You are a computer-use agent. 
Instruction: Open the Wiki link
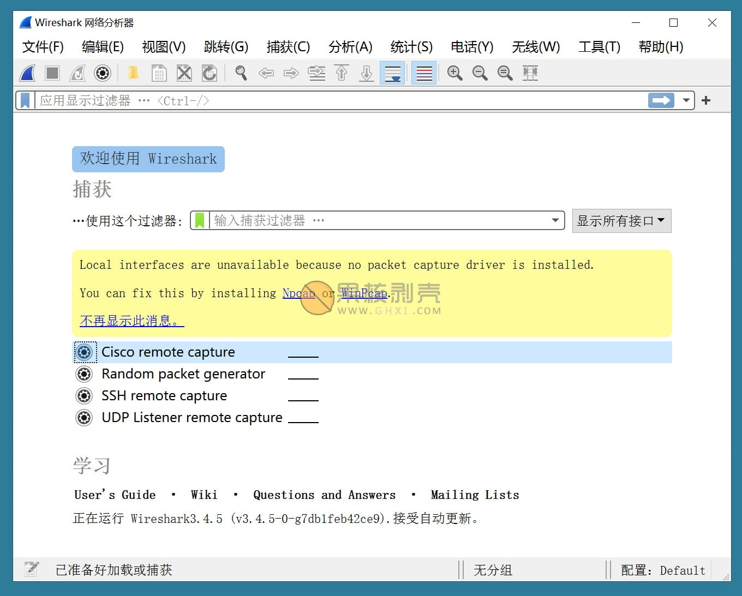coord(204,495)
